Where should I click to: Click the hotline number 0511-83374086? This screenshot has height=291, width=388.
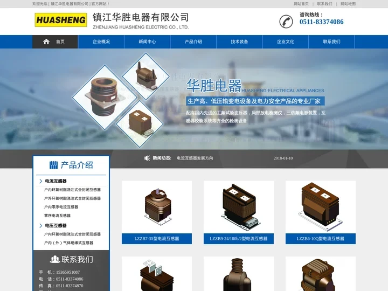[321, 22]
